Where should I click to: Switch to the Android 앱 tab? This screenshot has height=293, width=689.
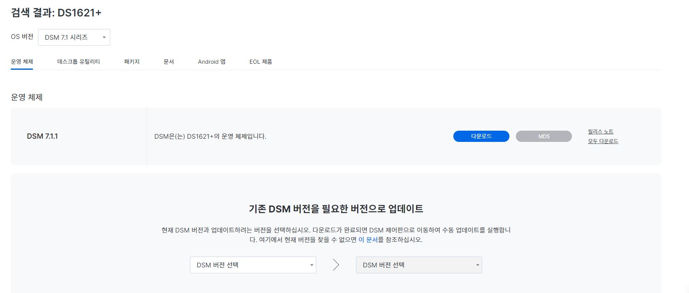coord(212,62)
